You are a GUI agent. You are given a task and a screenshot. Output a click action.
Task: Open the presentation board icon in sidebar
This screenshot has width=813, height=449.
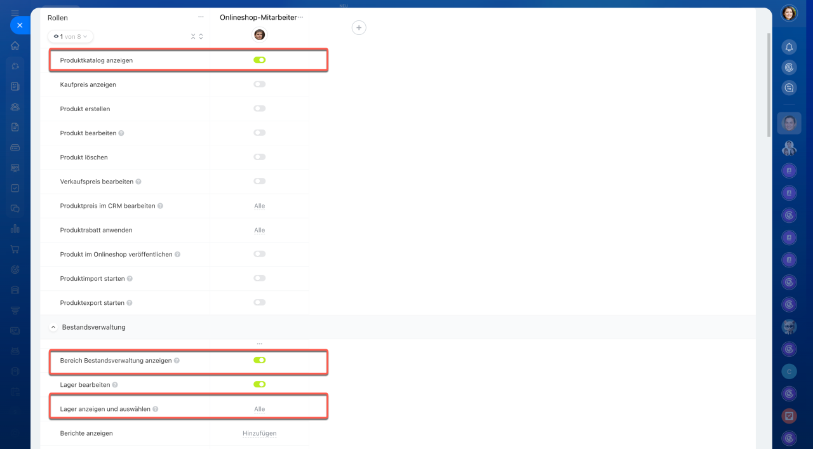click(15, 168)
